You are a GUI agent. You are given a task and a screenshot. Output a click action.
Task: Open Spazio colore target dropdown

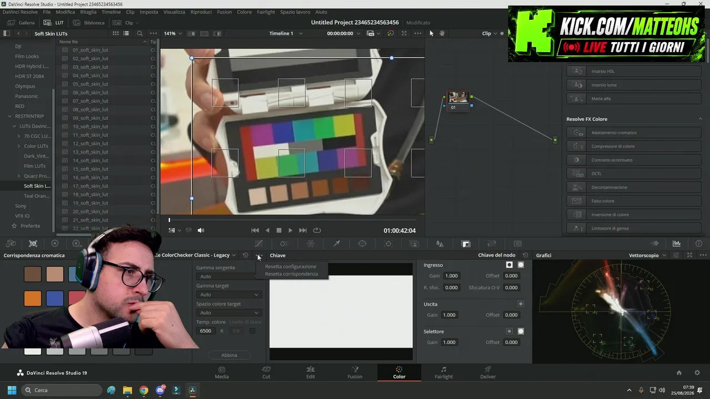pos(229,313)
